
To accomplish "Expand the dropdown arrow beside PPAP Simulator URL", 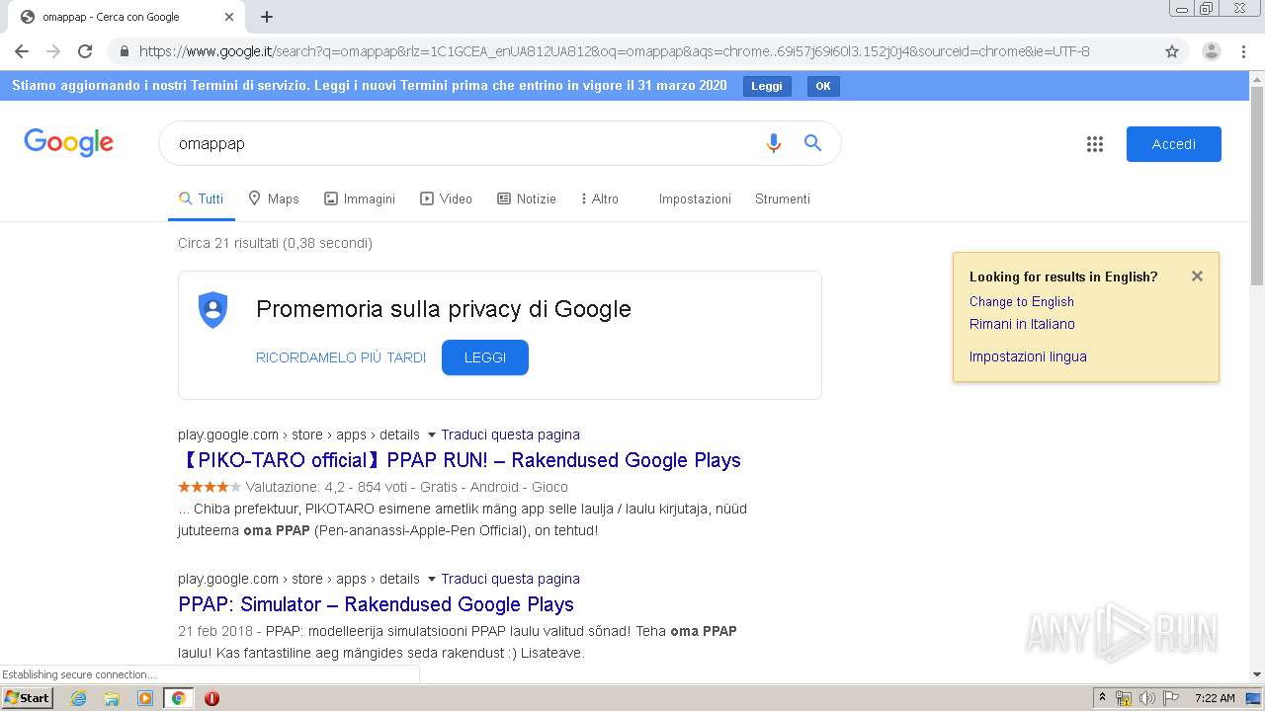I will [x=431, y=579].
